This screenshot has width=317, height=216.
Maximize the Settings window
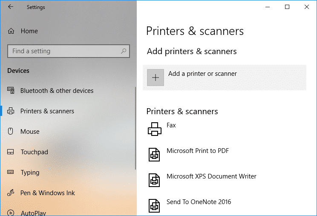click(x=287, y=7)
